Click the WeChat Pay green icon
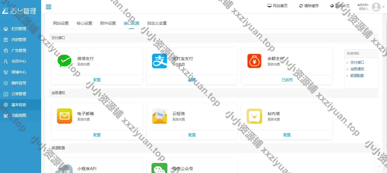387x173 pixels. coord(64,61)
